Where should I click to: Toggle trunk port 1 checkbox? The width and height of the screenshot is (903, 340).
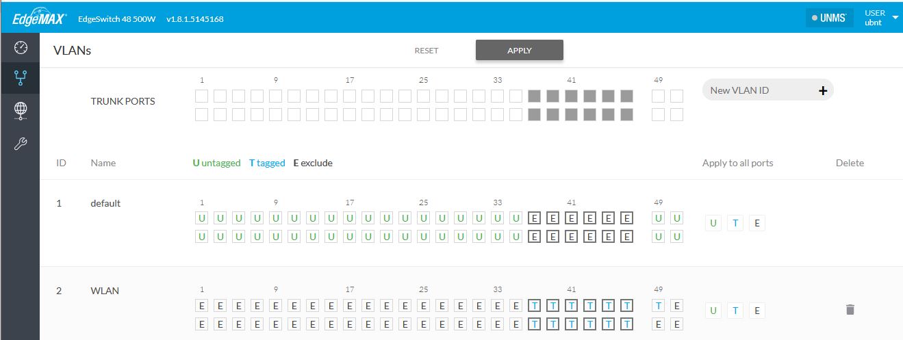201,96
